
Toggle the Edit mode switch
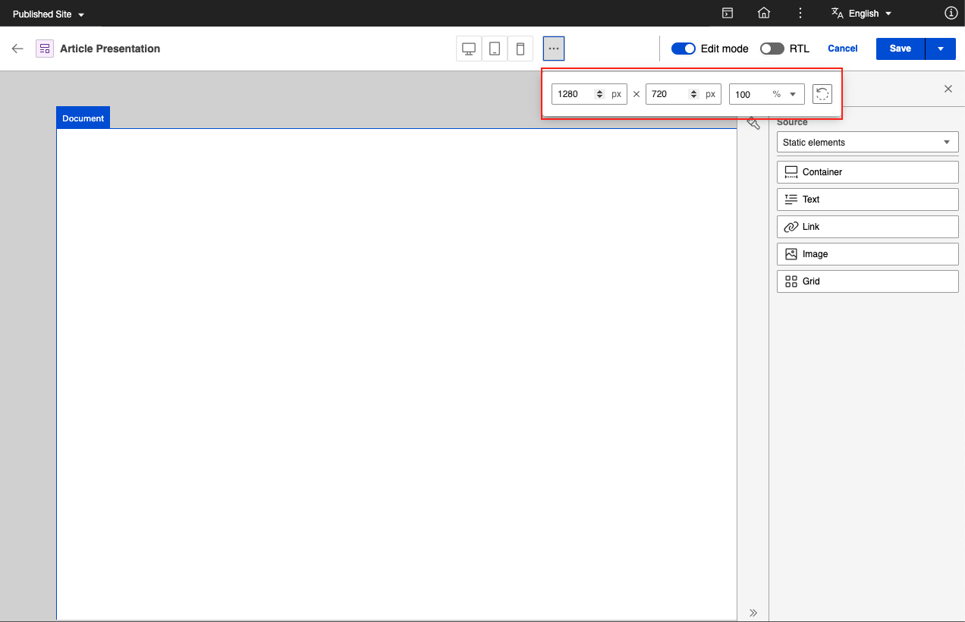(684, 49)
